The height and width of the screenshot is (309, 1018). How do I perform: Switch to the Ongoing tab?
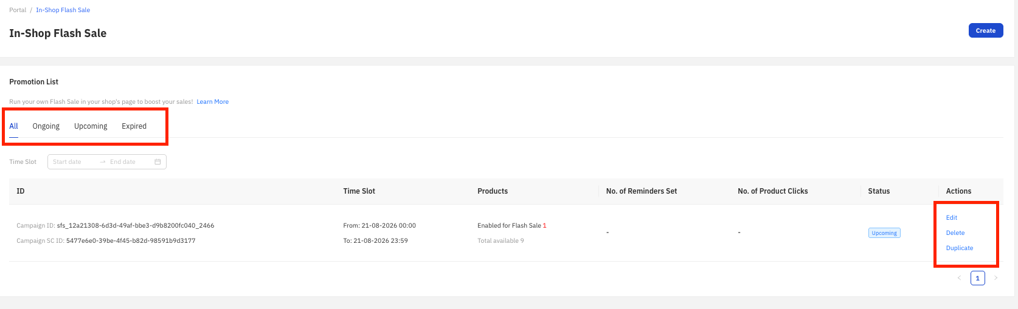46,126
